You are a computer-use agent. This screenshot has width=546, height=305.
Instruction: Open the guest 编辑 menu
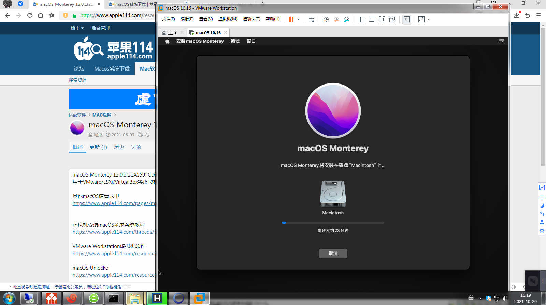(235, 41)
